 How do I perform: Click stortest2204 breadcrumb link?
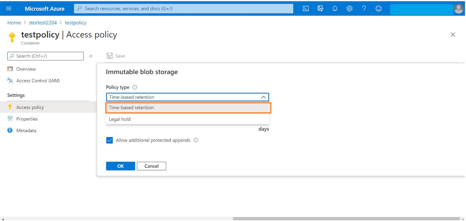pos(43,23)
